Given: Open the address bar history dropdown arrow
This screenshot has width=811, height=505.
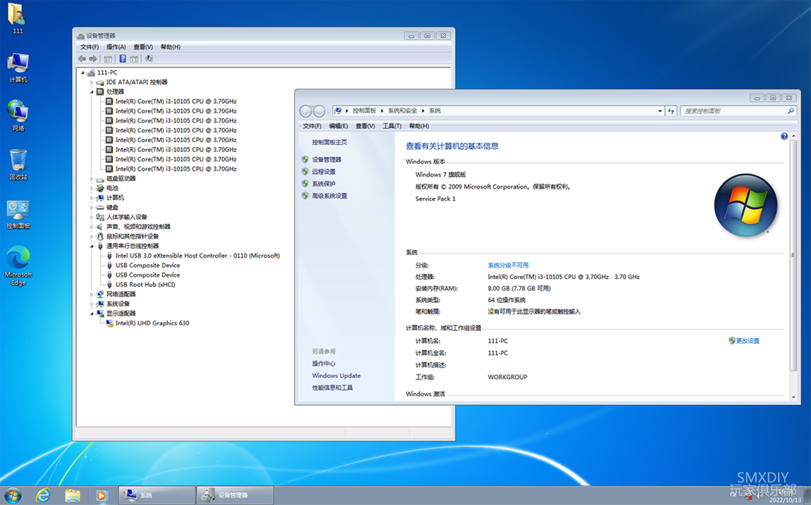Looking at the screenshot, I should [659, 111].
